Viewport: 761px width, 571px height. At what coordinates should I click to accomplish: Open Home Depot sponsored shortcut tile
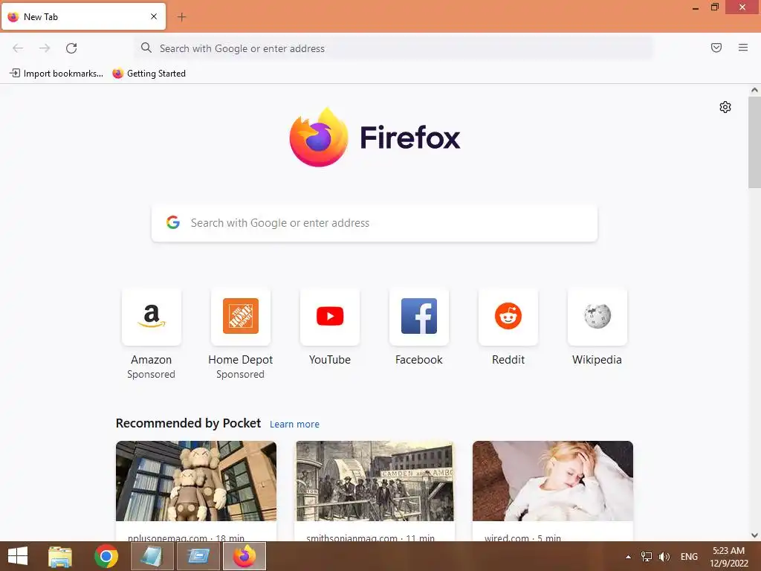241,317
